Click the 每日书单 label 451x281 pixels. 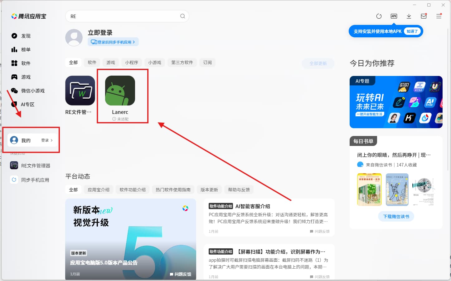coord(363,141)
